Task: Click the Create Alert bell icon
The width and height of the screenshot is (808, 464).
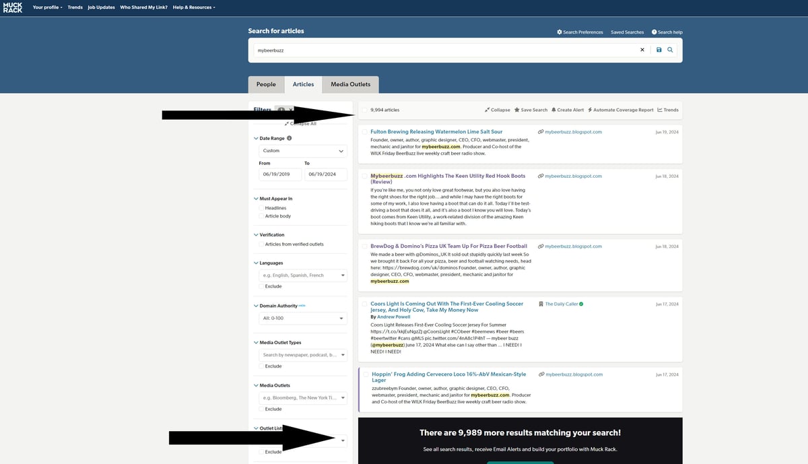Action: click(553, 110)
